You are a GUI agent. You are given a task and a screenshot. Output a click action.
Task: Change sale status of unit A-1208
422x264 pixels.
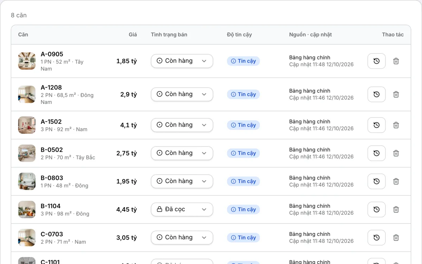[x=182, y=94]
